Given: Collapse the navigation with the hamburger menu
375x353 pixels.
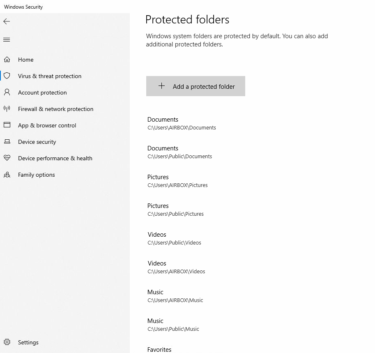Looking at the screenshot, I should [x=7, y=39].
